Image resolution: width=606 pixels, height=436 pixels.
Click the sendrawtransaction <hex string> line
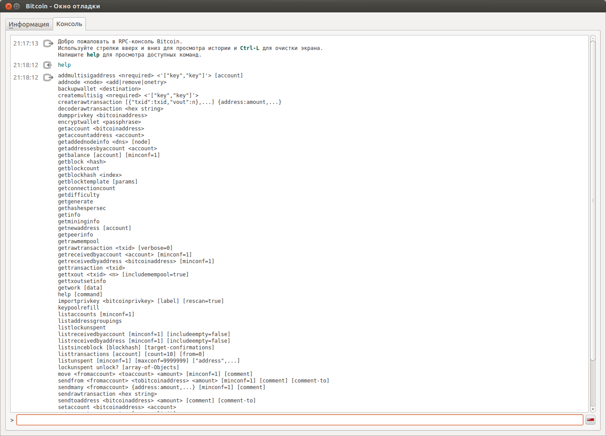pos(108,394)
